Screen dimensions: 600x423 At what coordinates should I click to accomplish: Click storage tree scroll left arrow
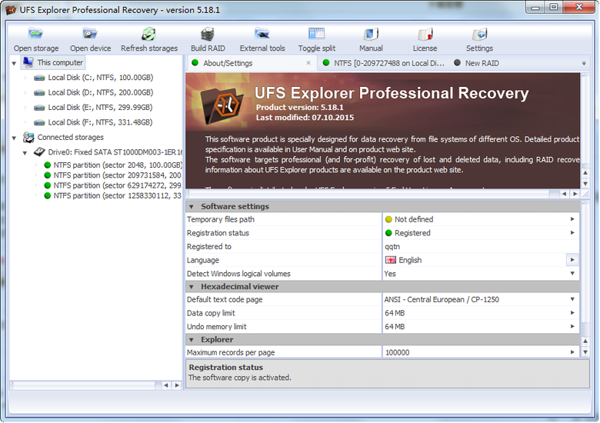(x=165, y=385)
